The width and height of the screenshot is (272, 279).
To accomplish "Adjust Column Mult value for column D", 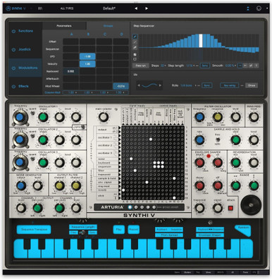I will pyautogui.click(x=120, y=92).
